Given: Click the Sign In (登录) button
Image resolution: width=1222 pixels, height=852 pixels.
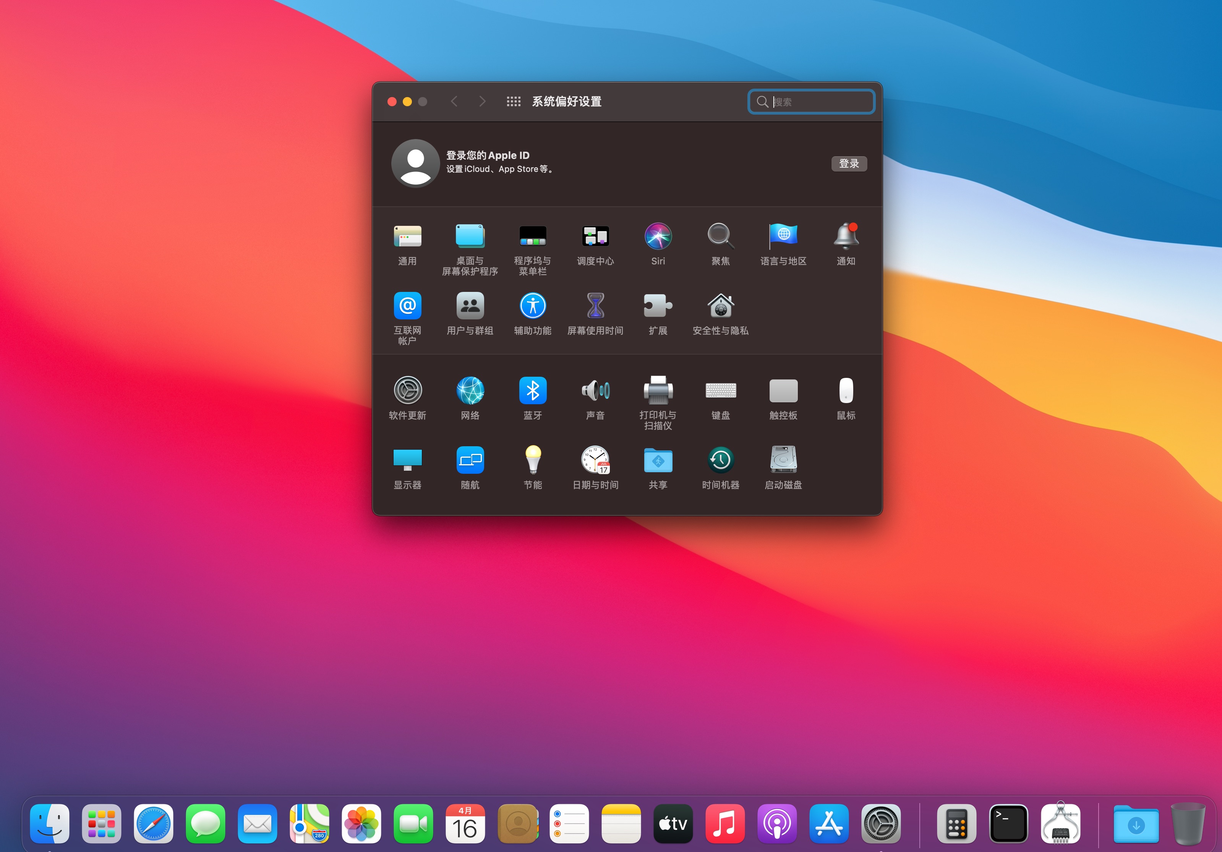Looking at the screenshot, I should pyautogui.click(x=848, y=164).
